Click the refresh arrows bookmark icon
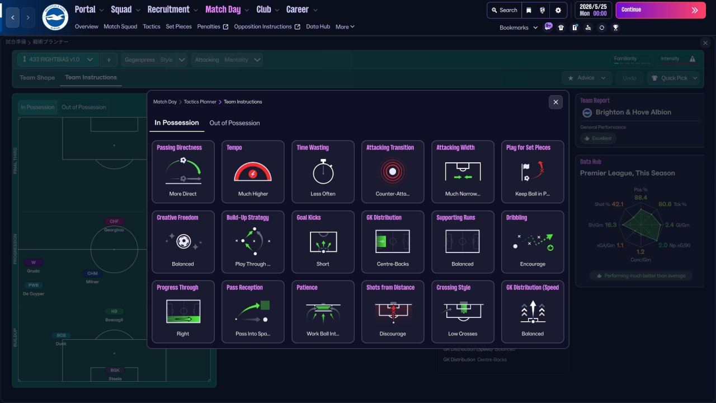The height and width of the screenshot is (403, 716). click(x=602, y=27)
